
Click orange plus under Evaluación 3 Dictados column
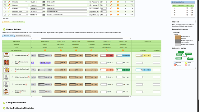click(x=61, y=50)
